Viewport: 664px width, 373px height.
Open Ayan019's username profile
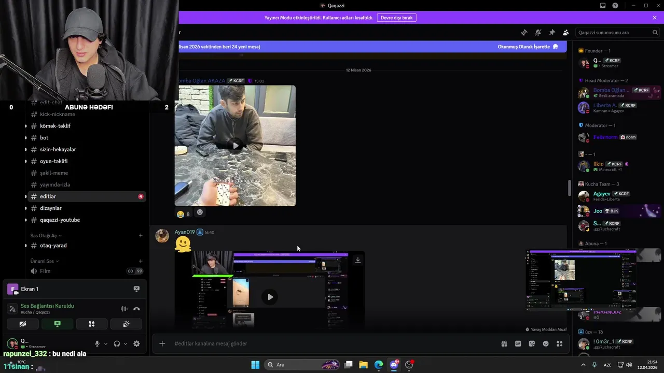(x=185, y=232)
